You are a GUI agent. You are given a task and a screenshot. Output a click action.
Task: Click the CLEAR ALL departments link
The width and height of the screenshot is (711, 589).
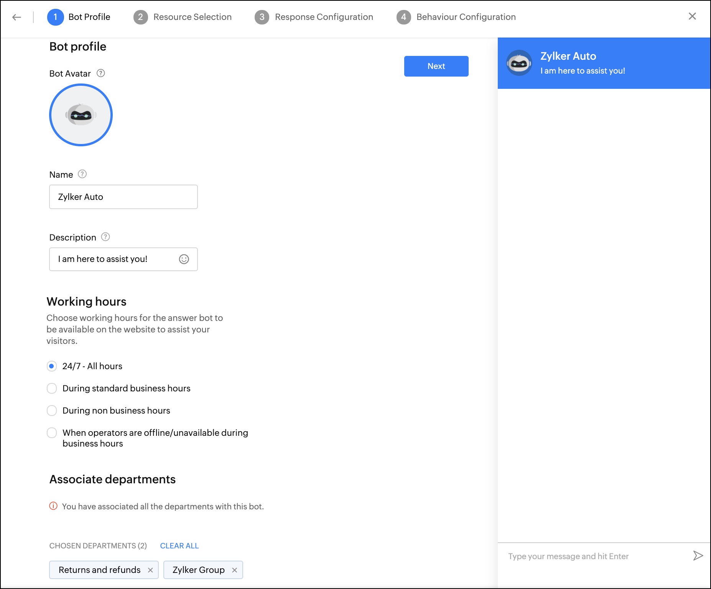tap(179, 546)
